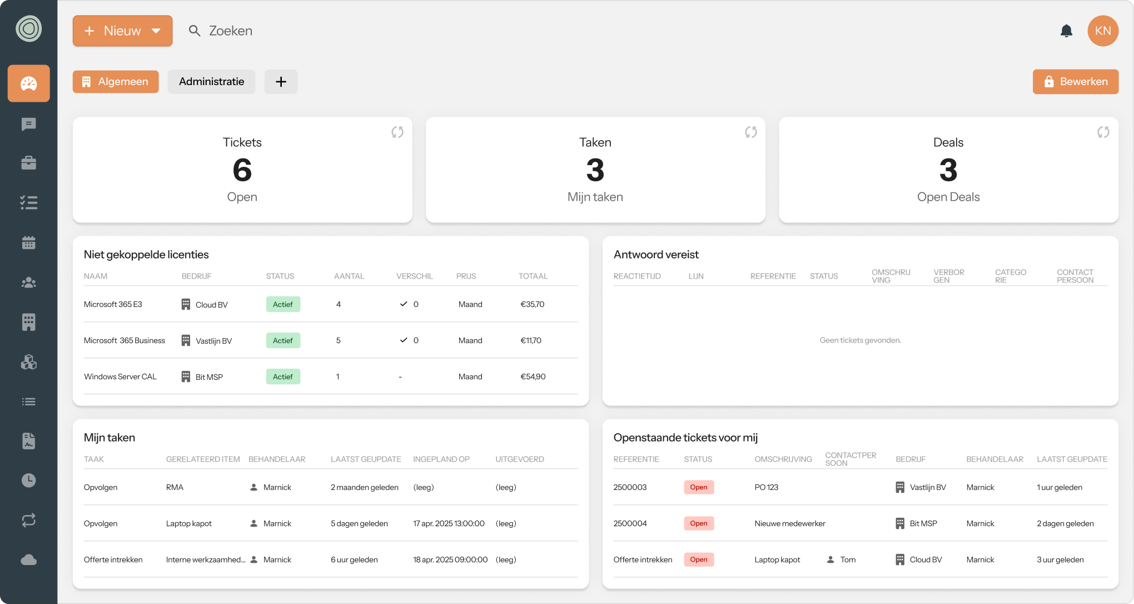Refresh the Tickets widget
The height and width of the screenshot is (604, 1134).
pos(397,132)
